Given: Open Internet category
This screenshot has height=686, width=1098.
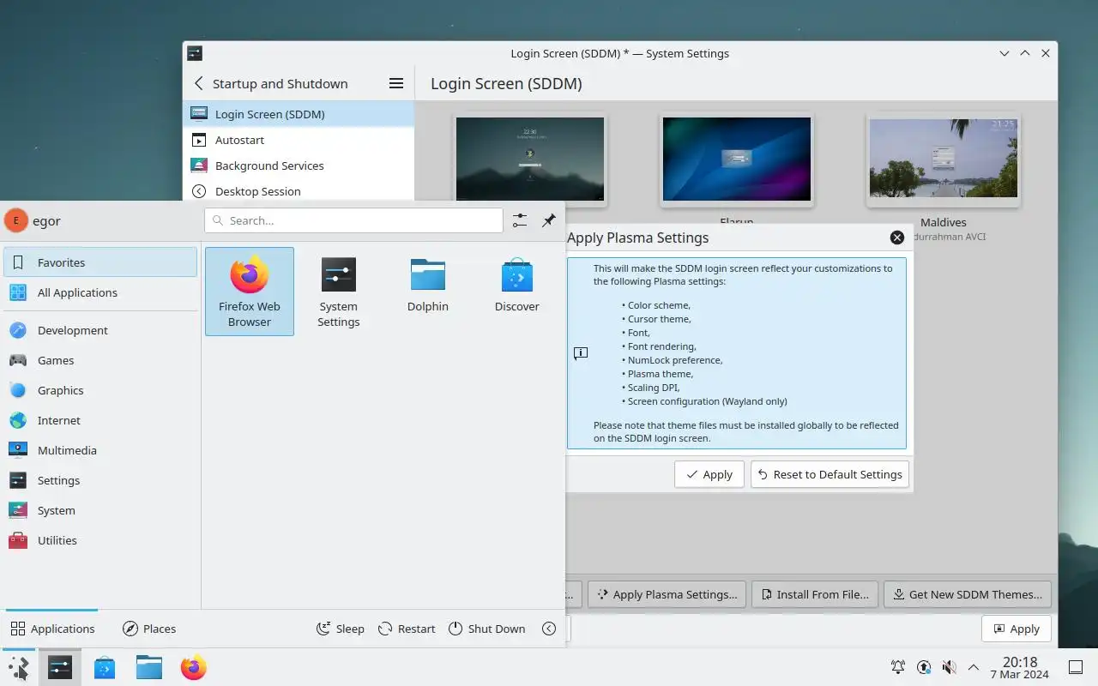Looking at the screenshot, I should [x=100, y=420].
